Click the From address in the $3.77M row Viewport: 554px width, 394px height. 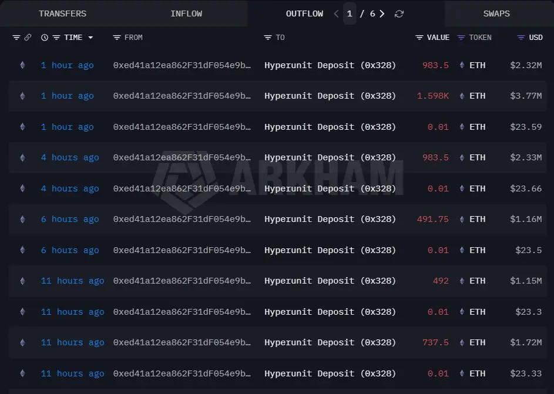point(182,96)
